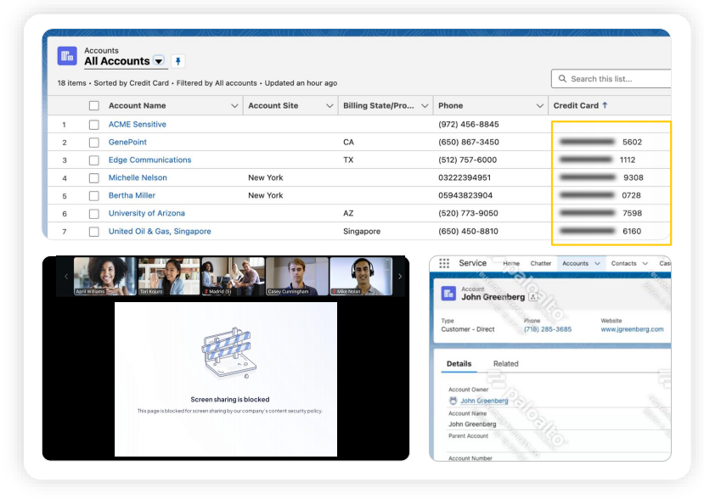Pin the All Accounts list view

click(177, 61)
